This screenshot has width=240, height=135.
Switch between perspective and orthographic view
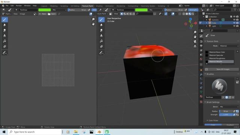195,46
